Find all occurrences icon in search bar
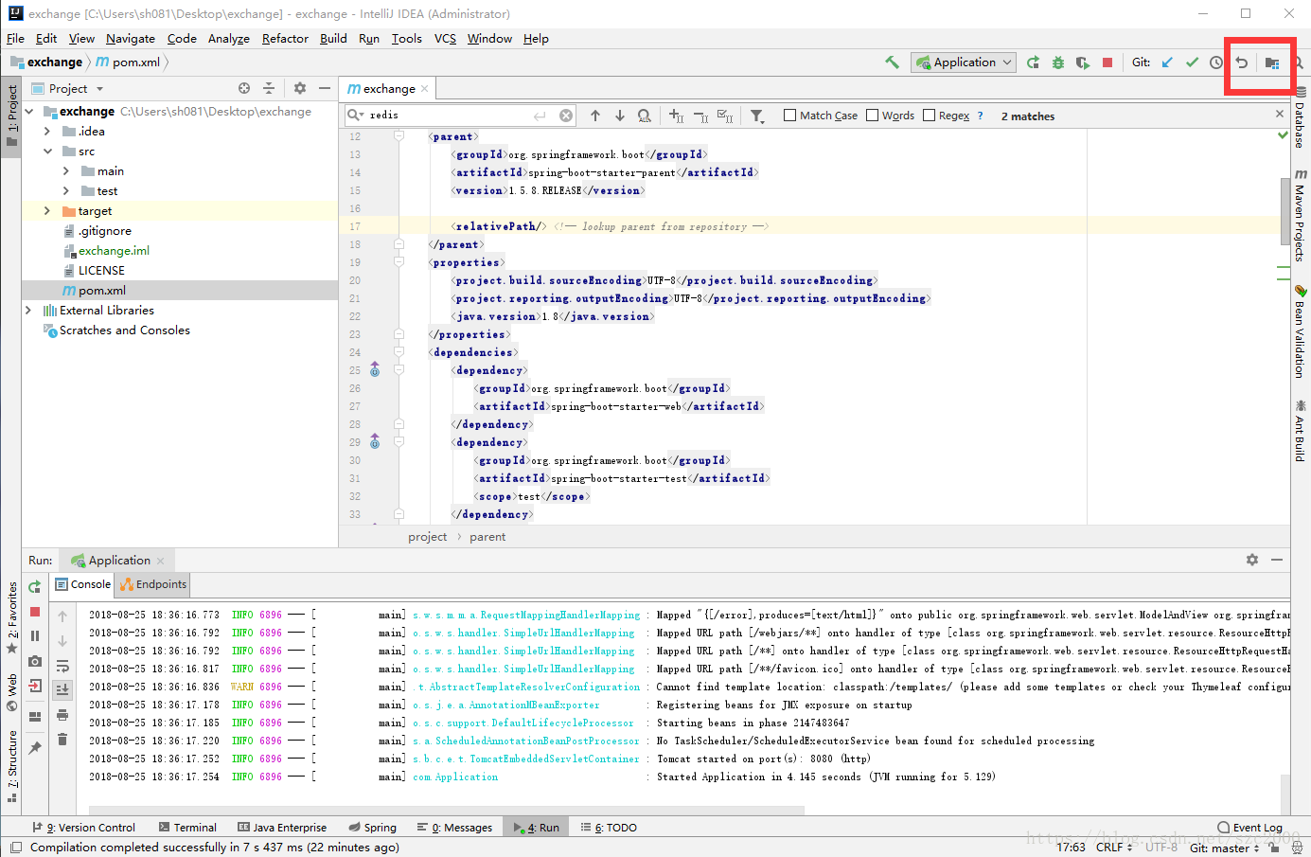This screenshot has height=857, width=1311. coord(645,116)
